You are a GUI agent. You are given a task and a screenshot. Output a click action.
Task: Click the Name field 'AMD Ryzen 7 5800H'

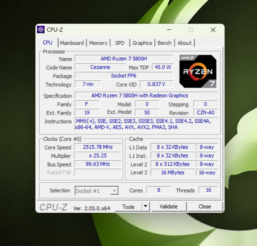tap(124, 59)
